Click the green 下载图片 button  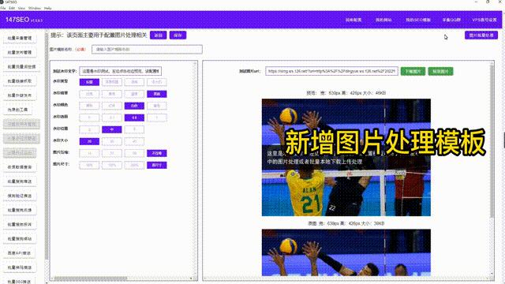click(413, 71)
